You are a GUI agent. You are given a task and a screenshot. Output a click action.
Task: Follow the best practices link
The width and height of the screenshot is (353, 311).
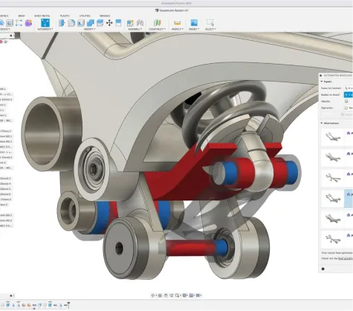346,258
